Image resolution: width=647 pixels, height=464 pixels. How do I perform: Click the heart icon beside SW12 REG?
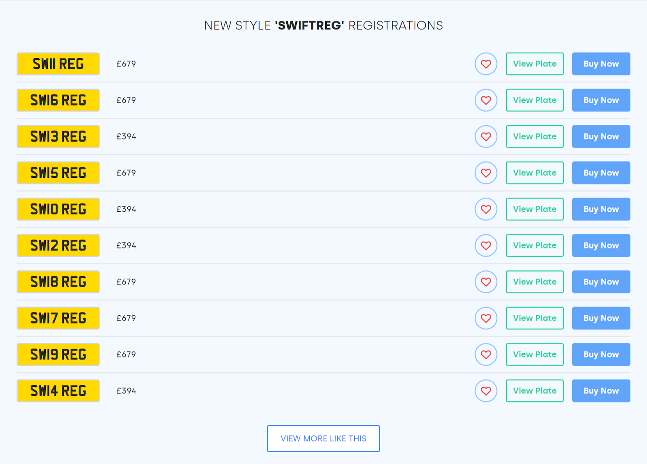click(486, 246)
